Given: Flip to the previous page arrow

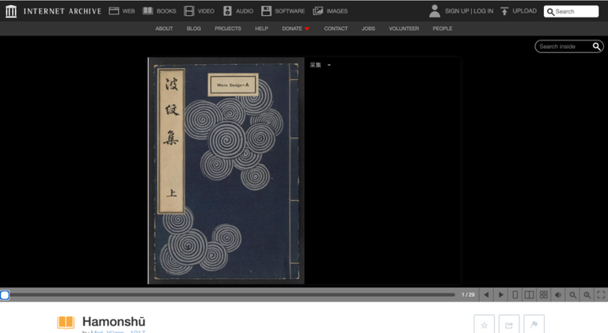Looking at the screenshot, I should click(486, 295).
